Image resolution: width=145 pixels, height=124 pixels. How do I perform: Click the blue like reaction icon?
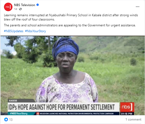pos(6,119)
